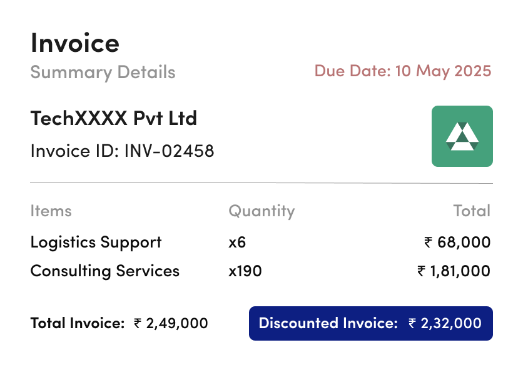The width and height of the screenshot is (523, 365).
Task: Click the Items column header
Action: pos(51,211)
